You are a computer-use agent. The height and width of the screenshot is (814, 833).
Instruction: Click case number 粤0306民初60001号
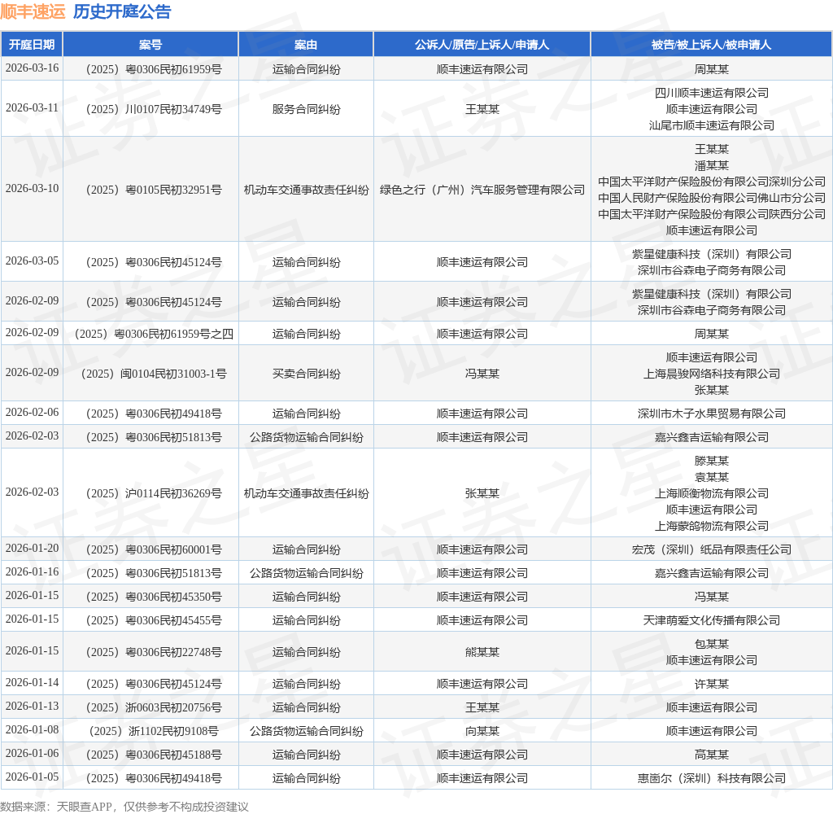[x=154, y=549]
